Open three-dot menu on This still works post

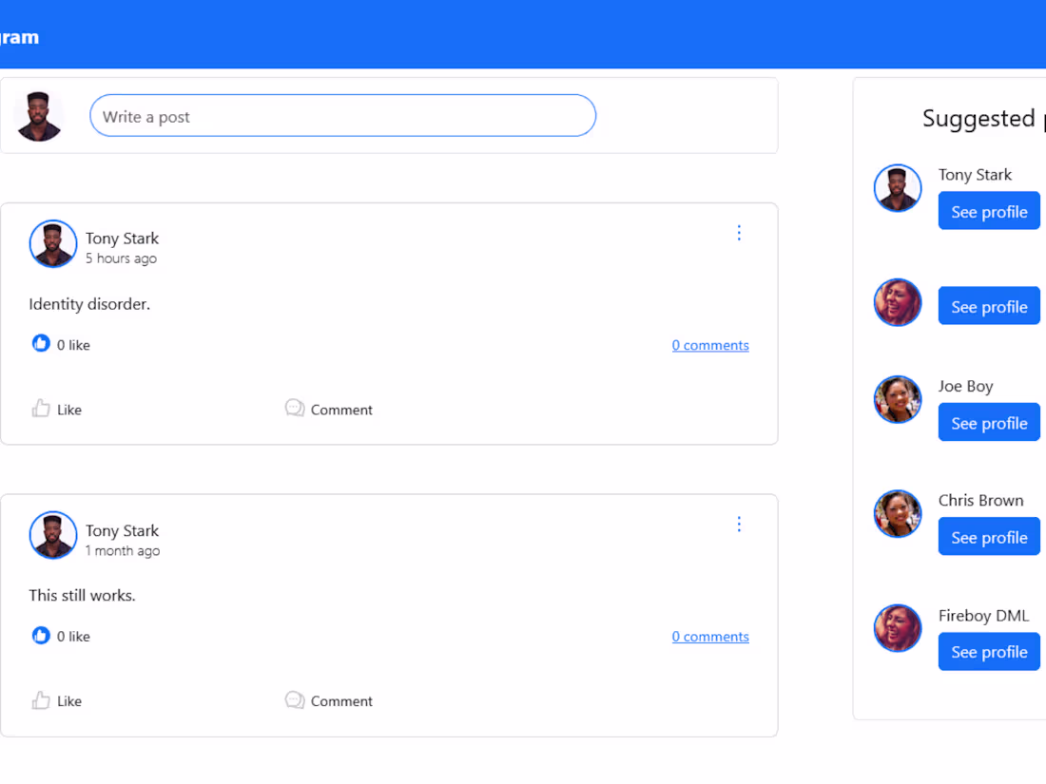tap(739, 524)
